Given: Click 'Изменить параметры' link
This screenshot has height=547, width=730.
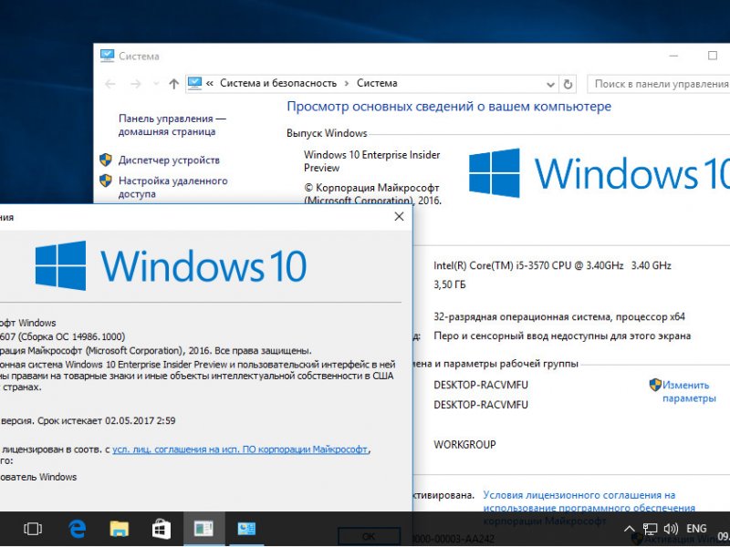Looking at the screenshot, I should (689, 392).
